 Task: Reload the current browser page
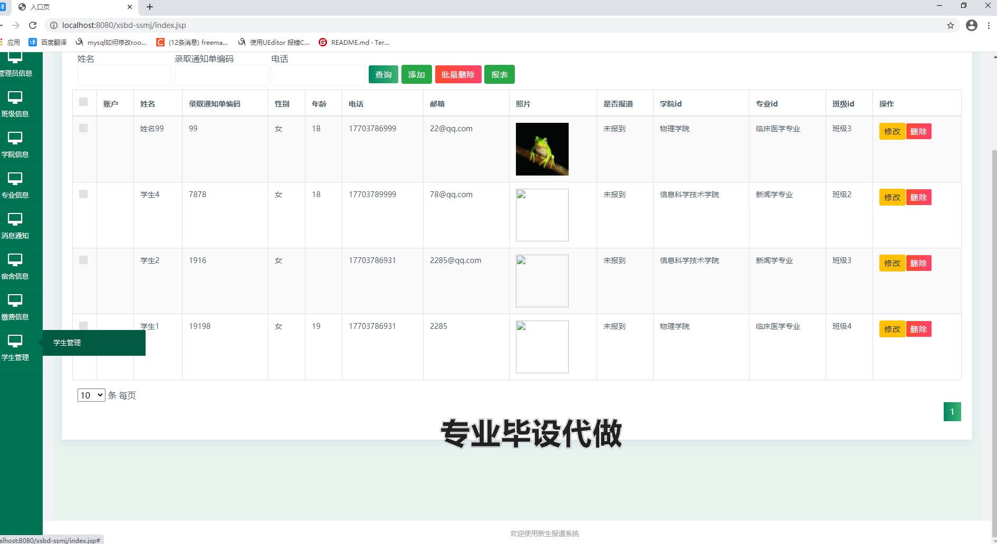pyautogui.click(x=33, y=25)
